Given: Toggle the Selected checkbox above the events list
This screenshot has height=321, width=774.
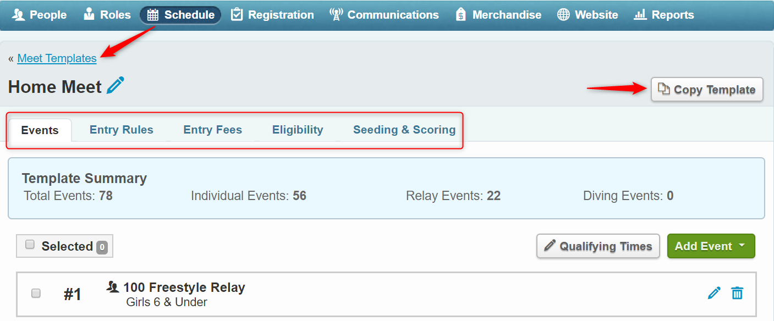Looking at the screenshot, I should coord(30,246).
